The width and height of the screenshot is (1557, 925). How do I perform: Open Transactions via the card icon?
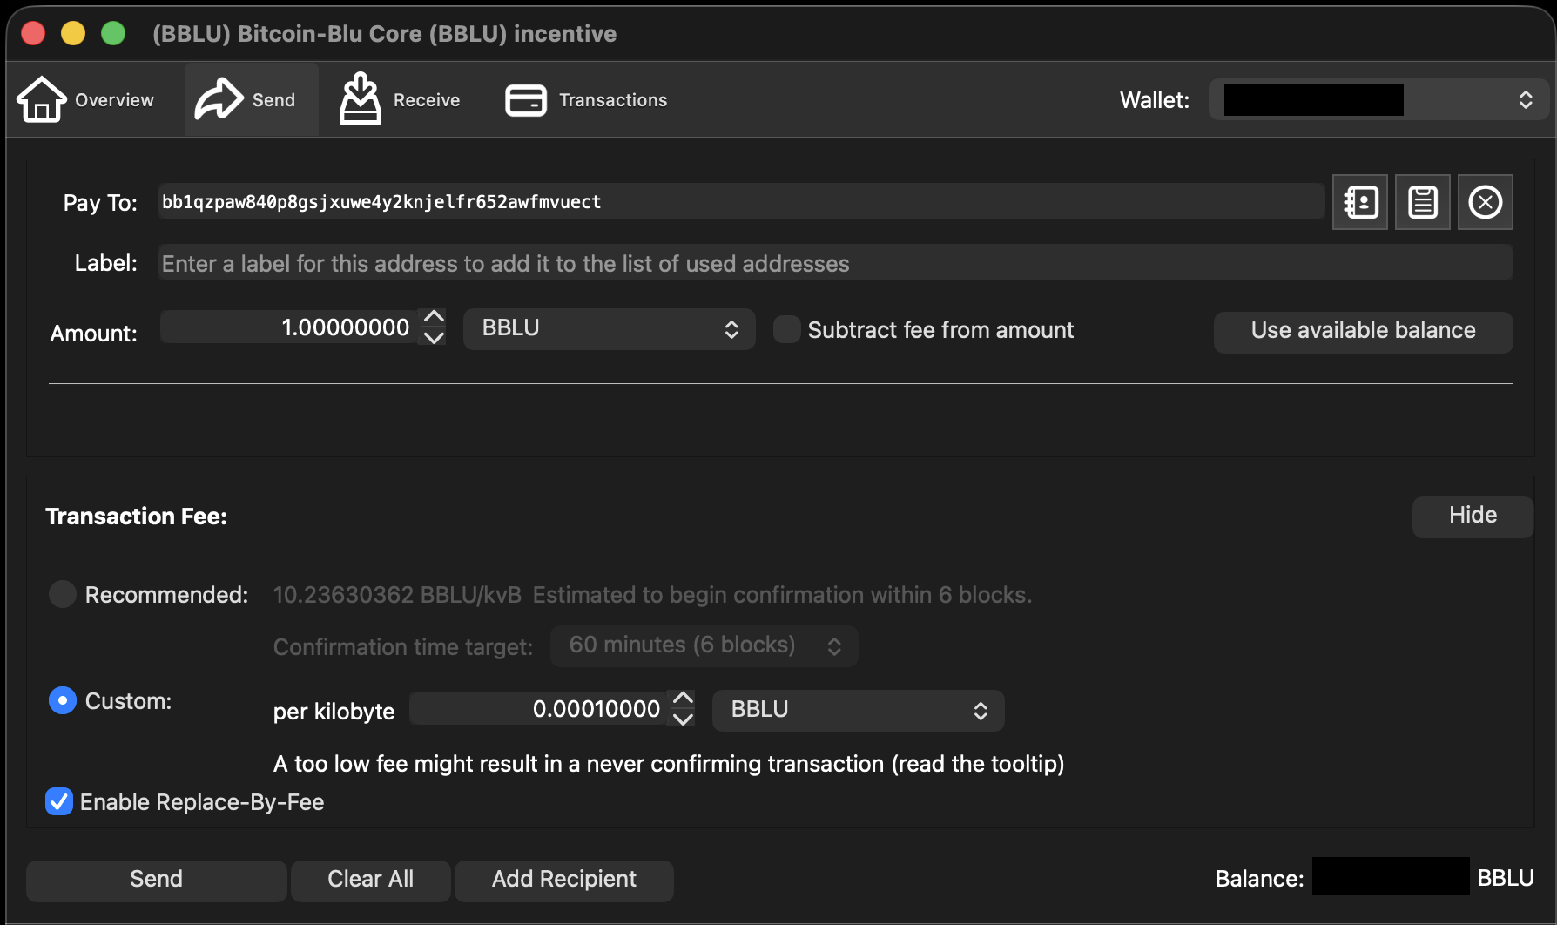click(x=525, y=99)
